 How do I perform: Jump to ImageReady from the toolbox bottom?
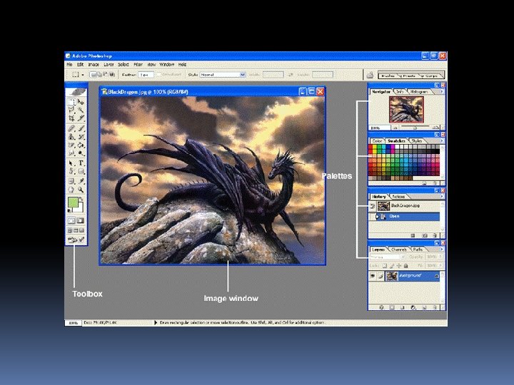coord(72,240)
